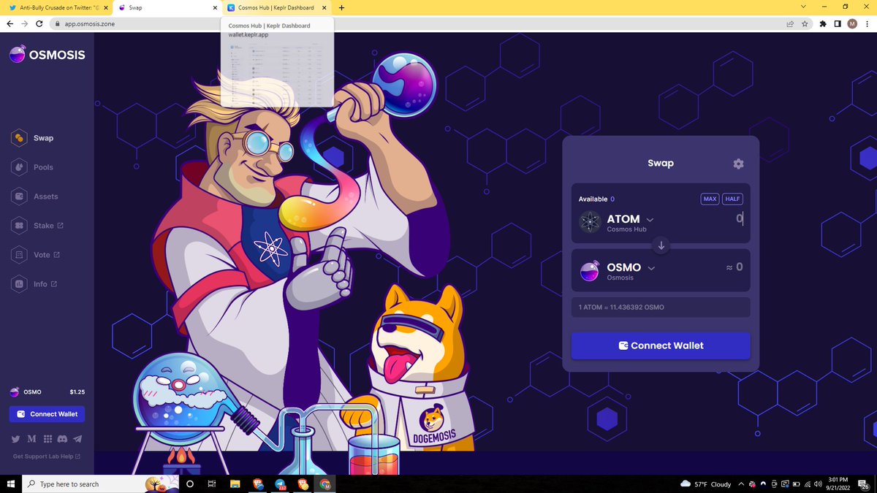Open the grid-shaped link icon in sidebar footer

(48, 439)
